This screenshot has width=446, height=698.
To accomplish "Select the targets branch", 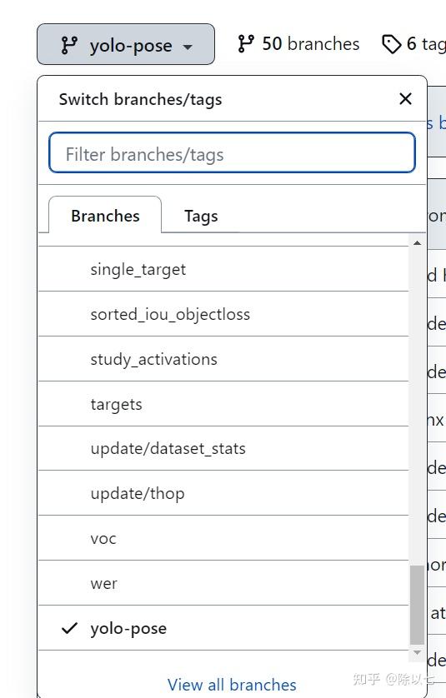I will (x=223, y=404).
